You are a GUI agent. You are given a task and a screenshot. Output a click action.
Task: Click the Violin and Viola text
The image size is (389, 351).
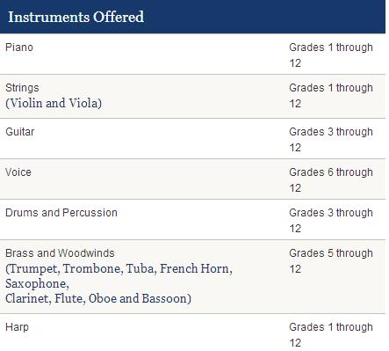coord(54,103)
